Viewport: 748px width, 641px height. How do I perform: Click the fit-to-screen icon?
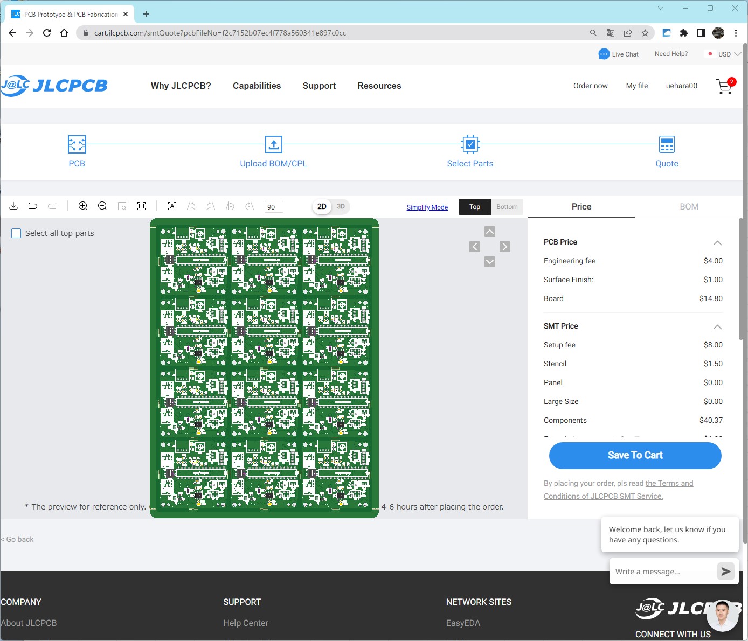[x=142, y=206]
